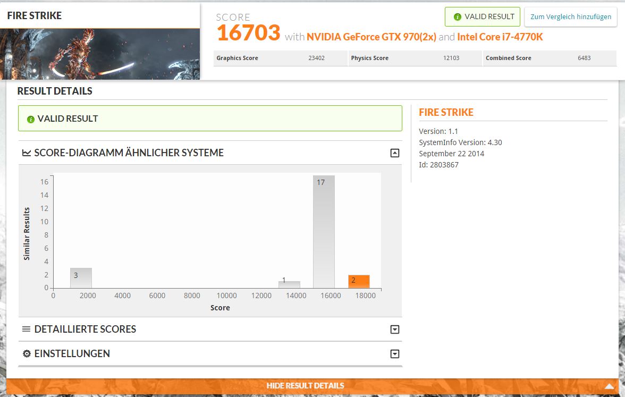The height and width of the screenshot is (397, 625).
Task: Click the green info icon in VALID RESULT banner
Action: [30, 119]
